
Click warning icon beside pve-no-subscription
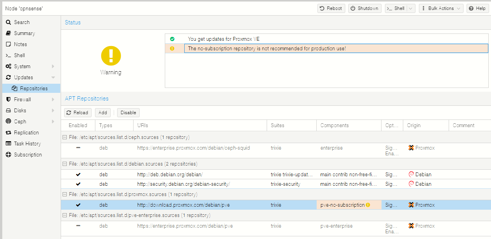[368, 205]
